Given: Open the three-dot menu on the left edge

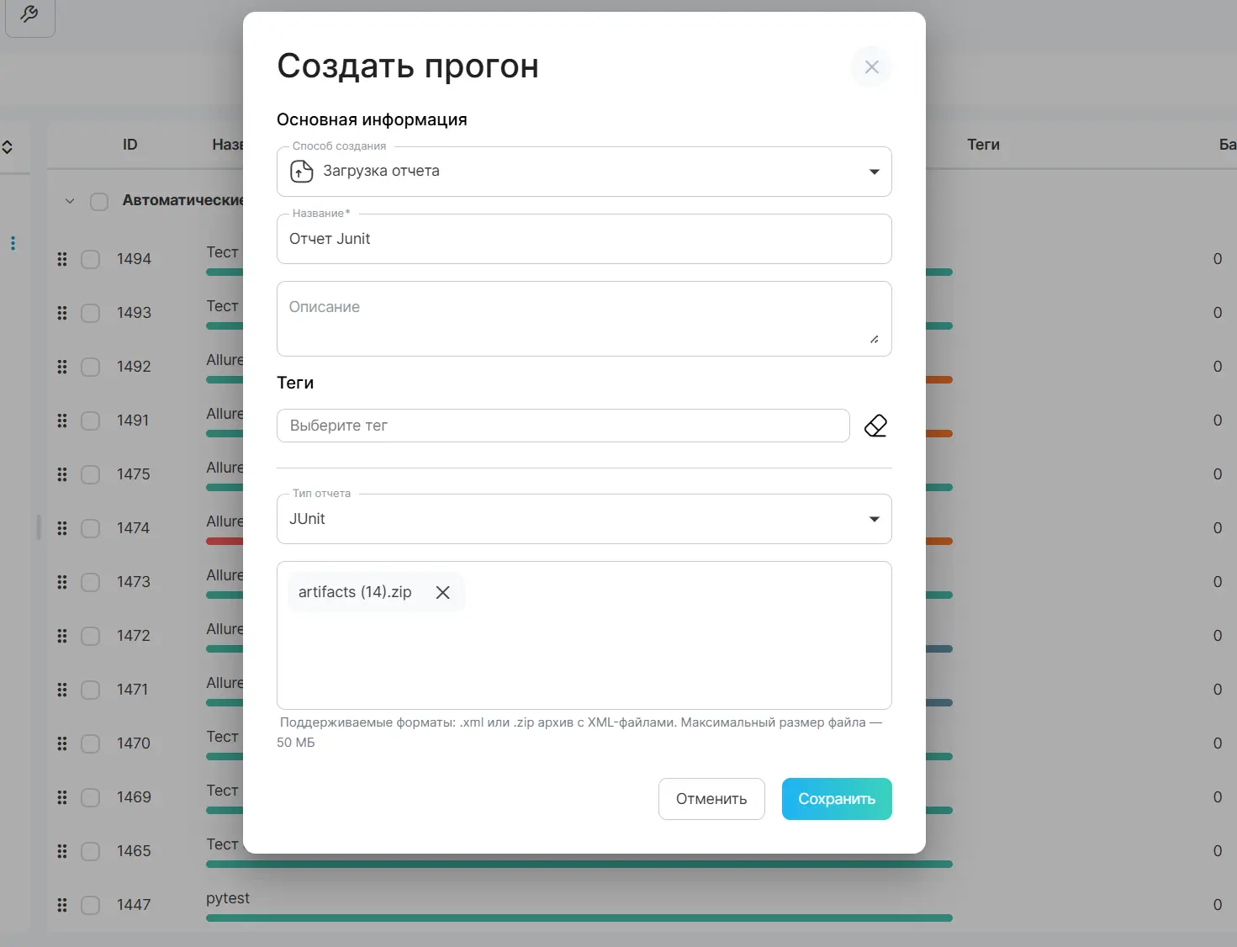Looking at the screenshot, I should click(x=13, y=243).
